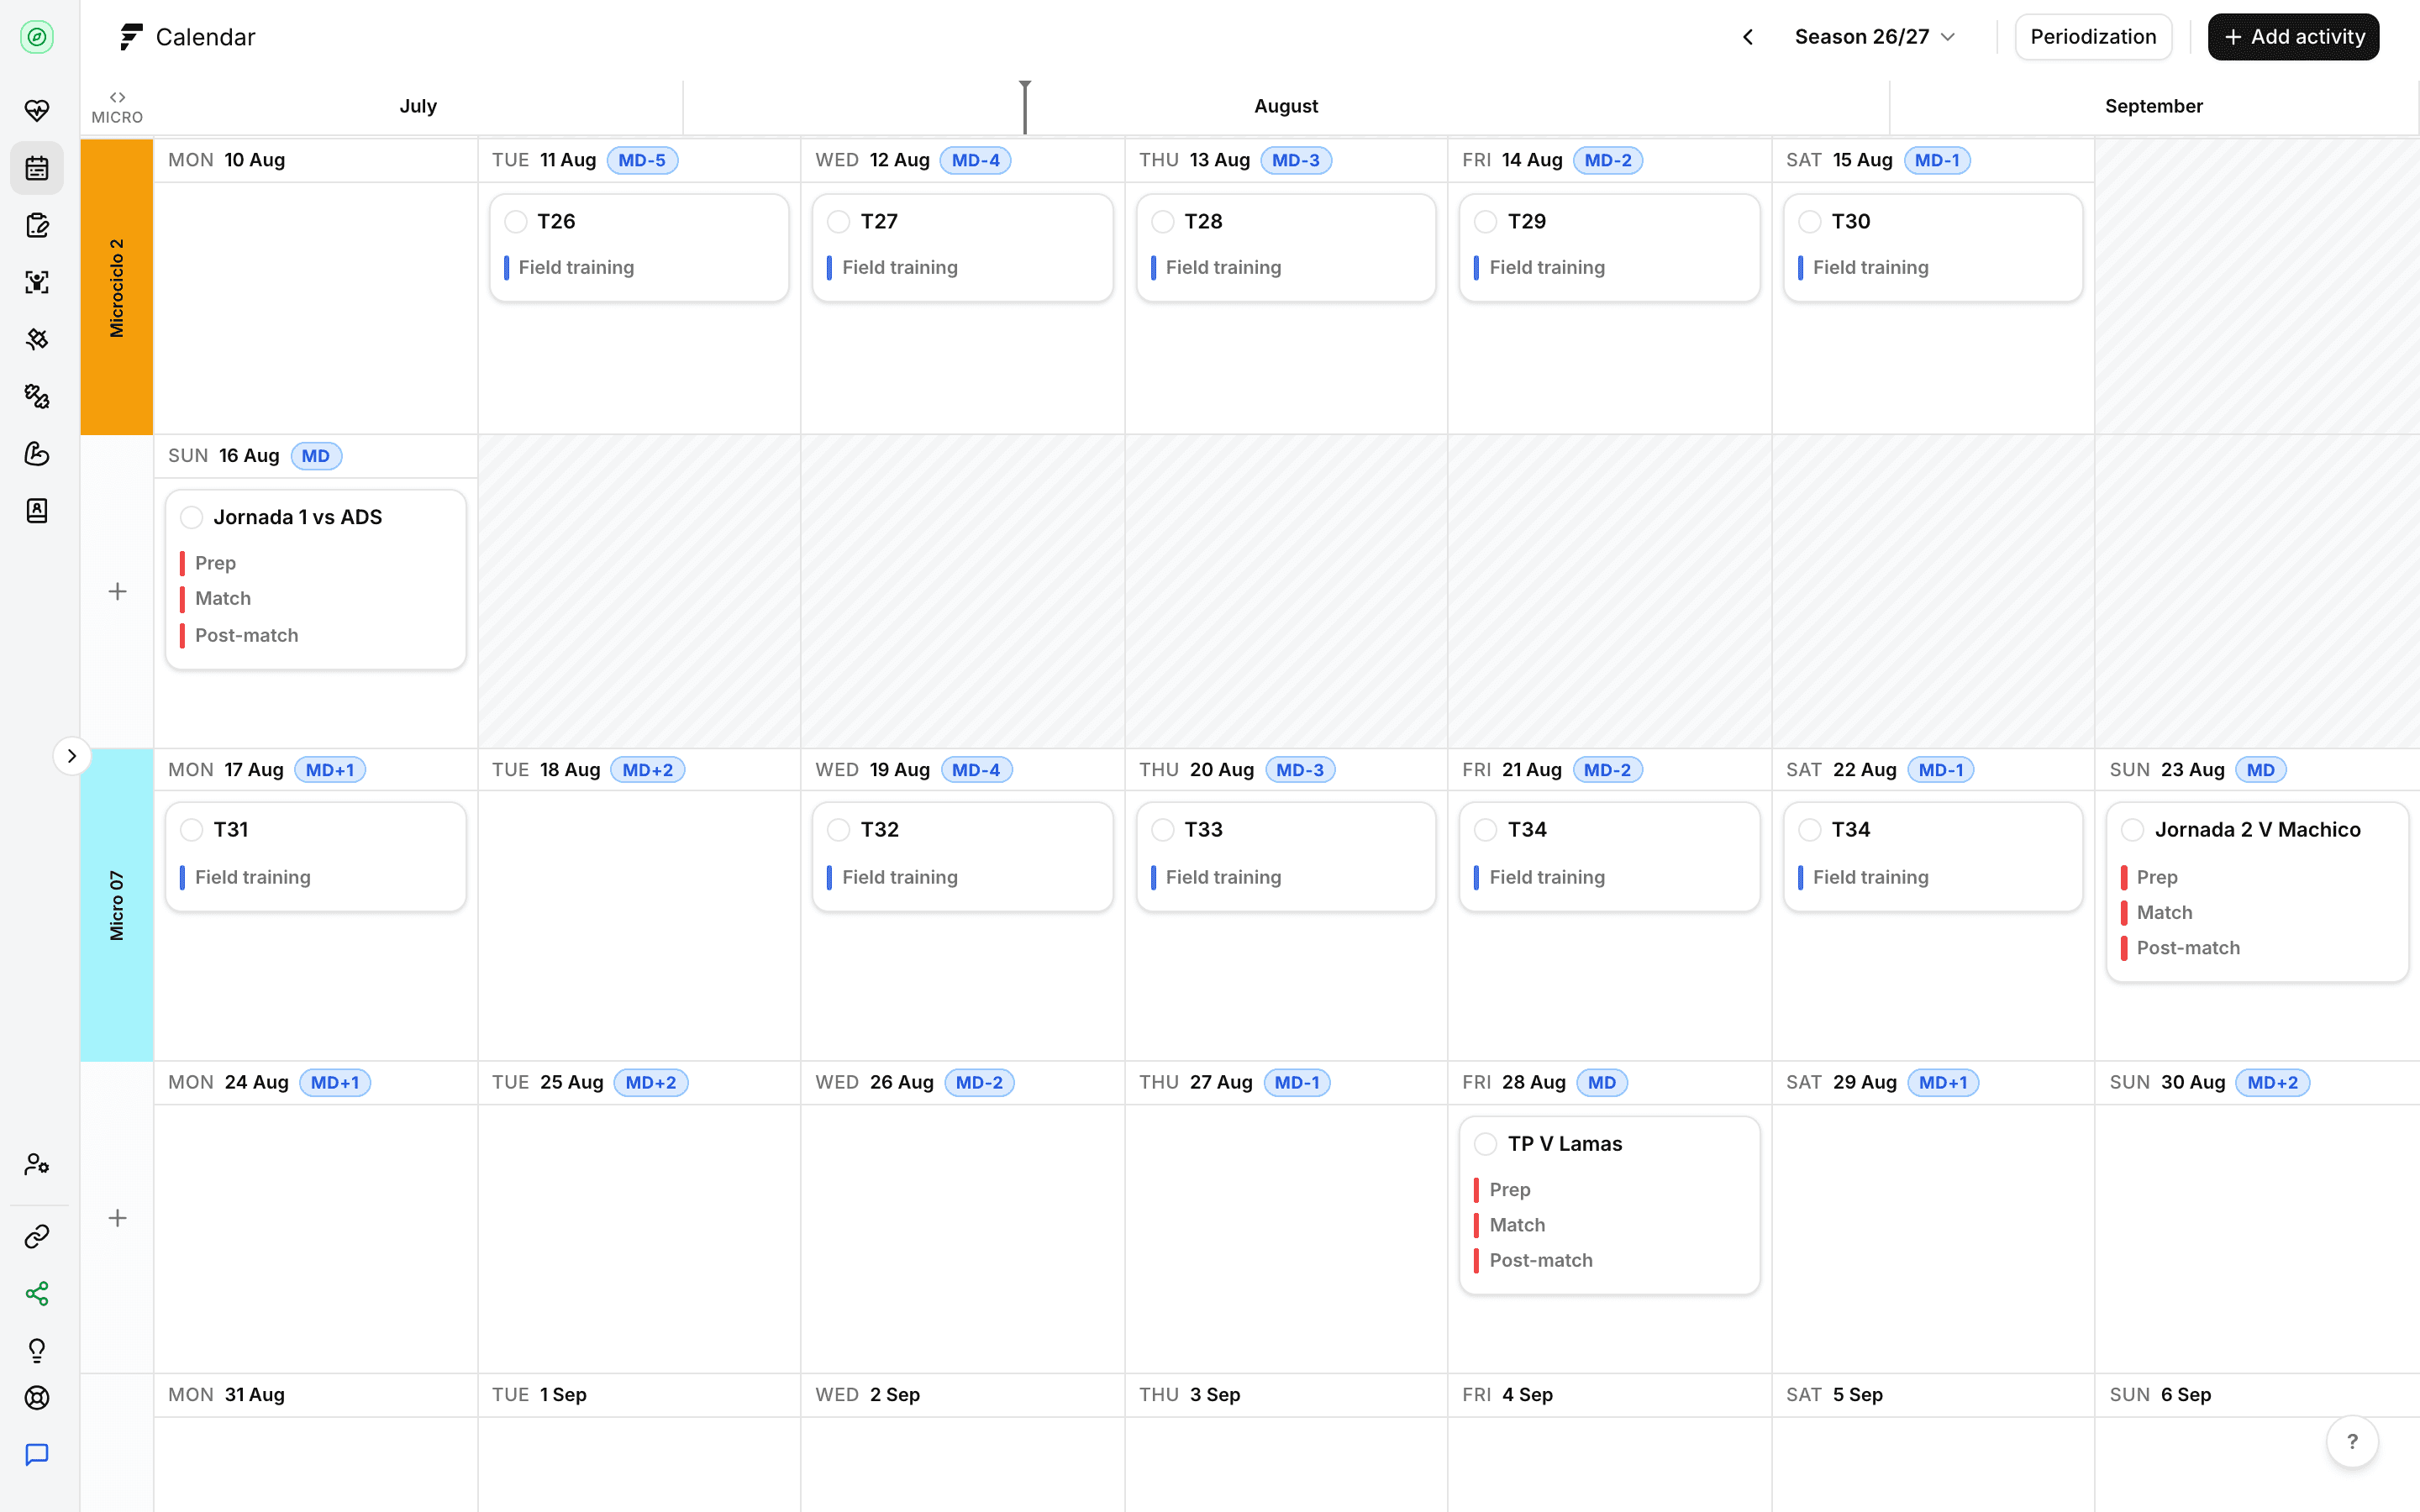Viewport: 2420px width, 1512px height.
Task: Open the heart health monitoring icon
Action: [37, 110]
